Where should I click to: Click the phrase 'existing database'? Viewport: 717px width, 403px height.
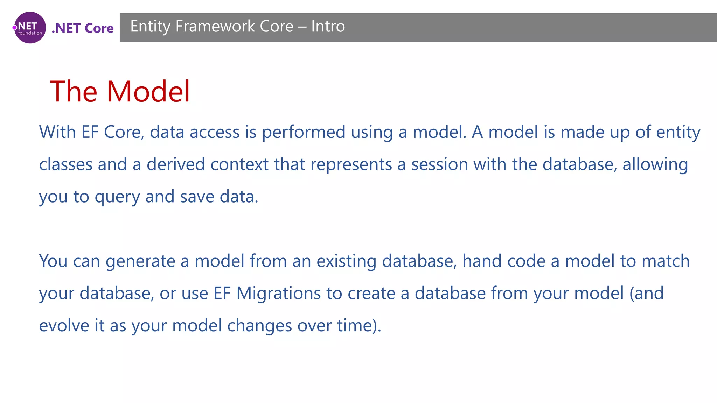(x=387, y=261)
